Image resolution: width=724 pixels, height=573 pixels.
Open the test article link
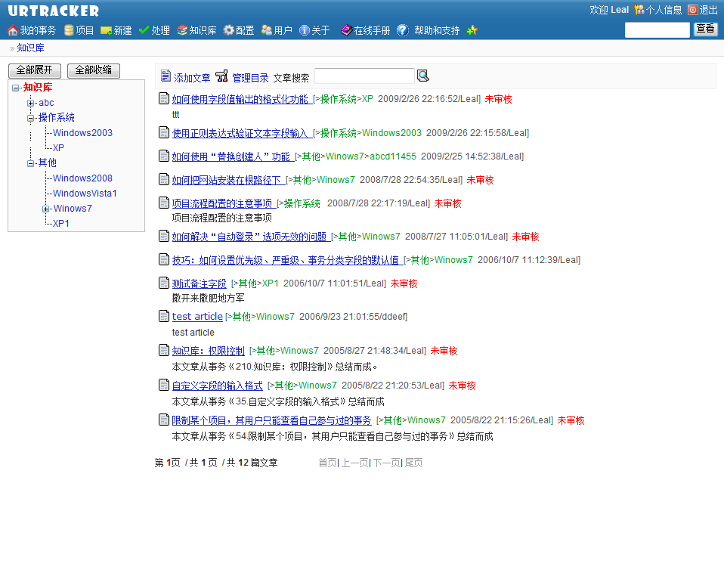[197, 316]
